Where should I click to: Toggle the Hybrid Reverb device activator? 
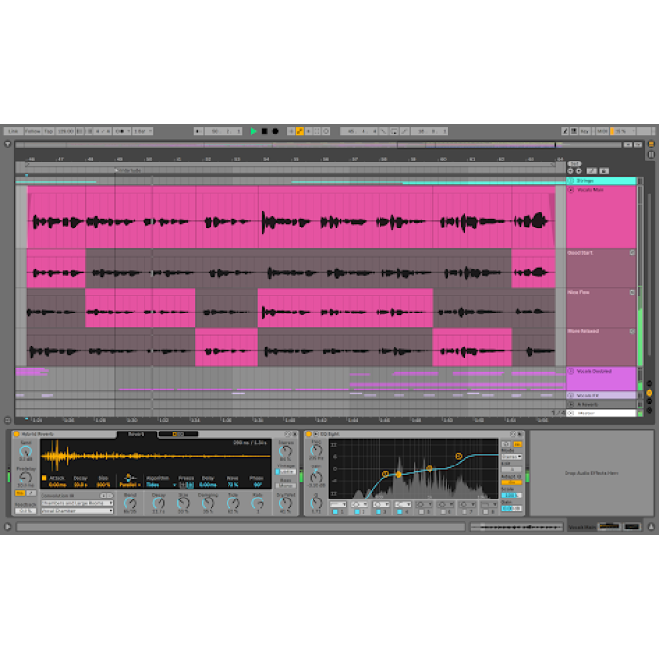16,434
